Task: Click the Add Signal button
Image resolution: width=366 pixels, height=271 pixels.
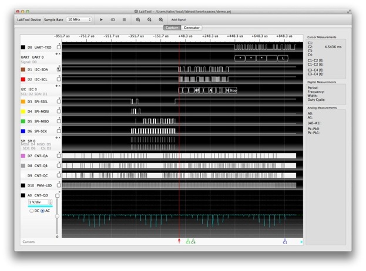Action: (x=179, y=19)
